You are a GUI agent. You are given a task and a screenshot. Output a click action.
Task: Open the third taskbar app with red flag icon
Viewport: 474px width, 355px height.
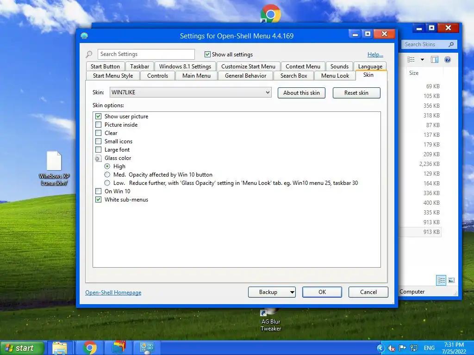(119, 348)
